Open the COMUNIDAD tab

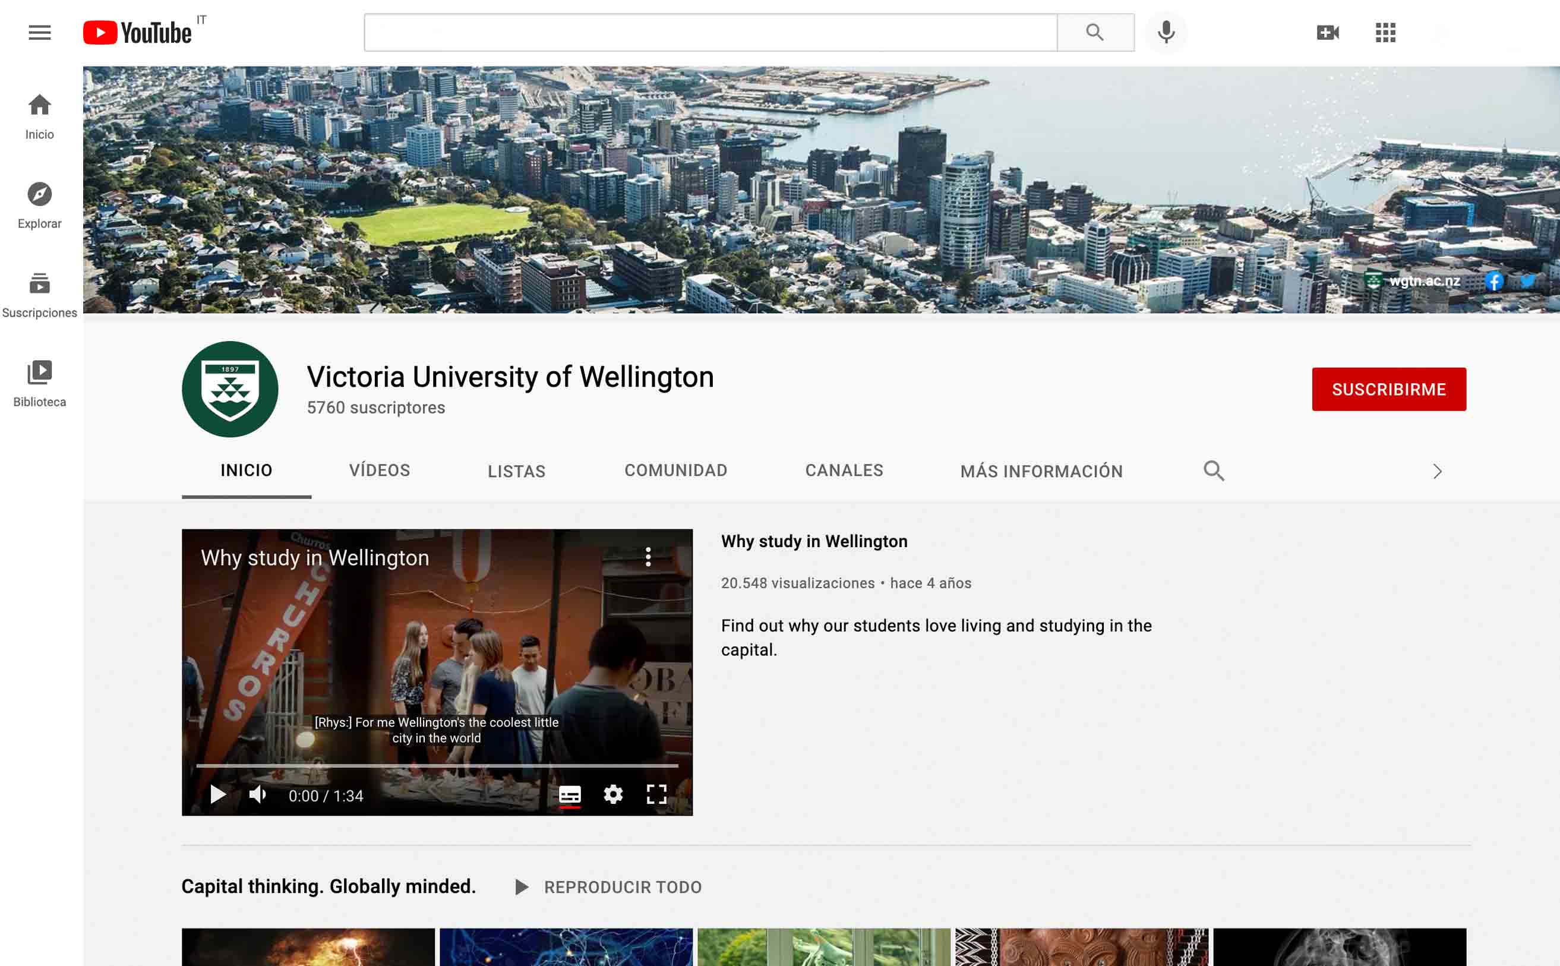[x=676, y=471]
